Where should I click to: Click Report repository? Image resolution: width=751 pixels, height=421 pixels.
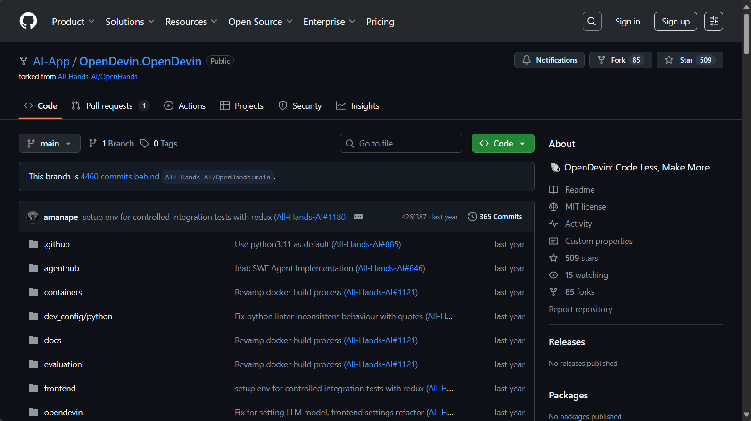[580, 309]
